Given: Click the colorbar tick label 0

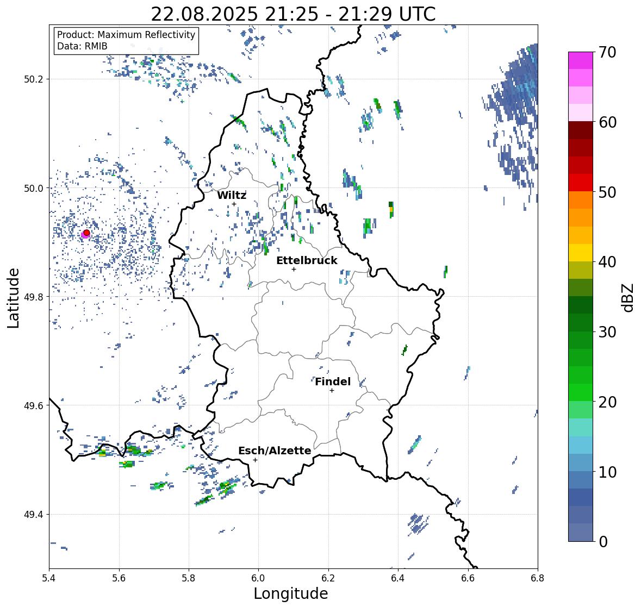Looking at the screenshot, I should click(603, 542).
